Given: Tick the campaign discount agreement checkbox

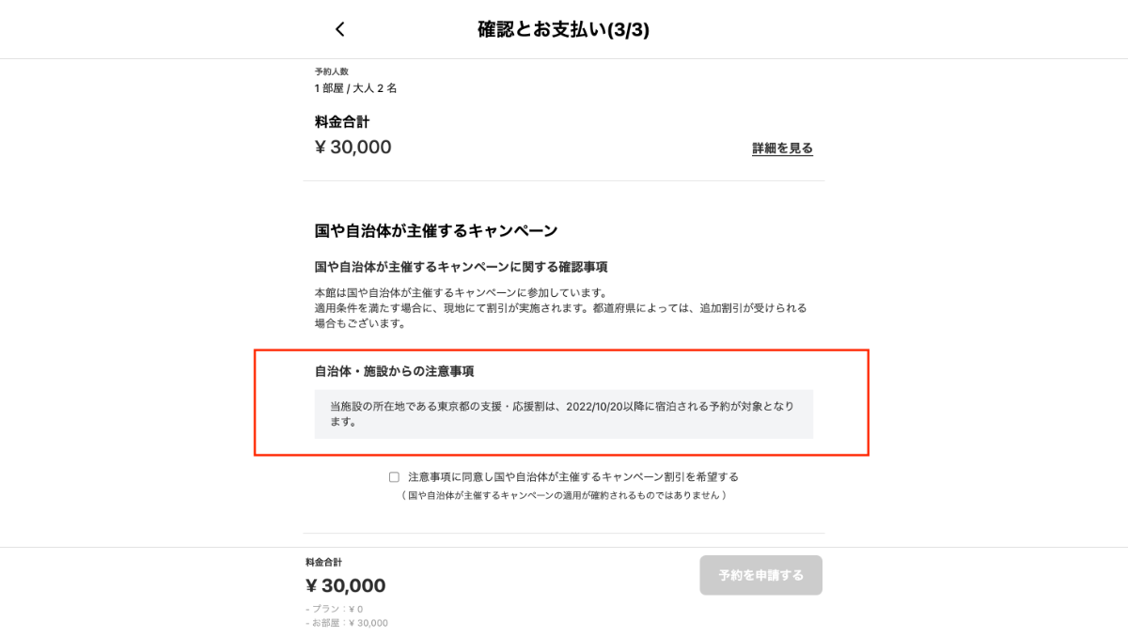Looking at the screenshot, I should pyautogui.click(x=394, y=477).
